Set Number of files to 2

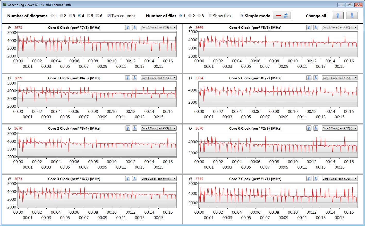pos(190,16)
